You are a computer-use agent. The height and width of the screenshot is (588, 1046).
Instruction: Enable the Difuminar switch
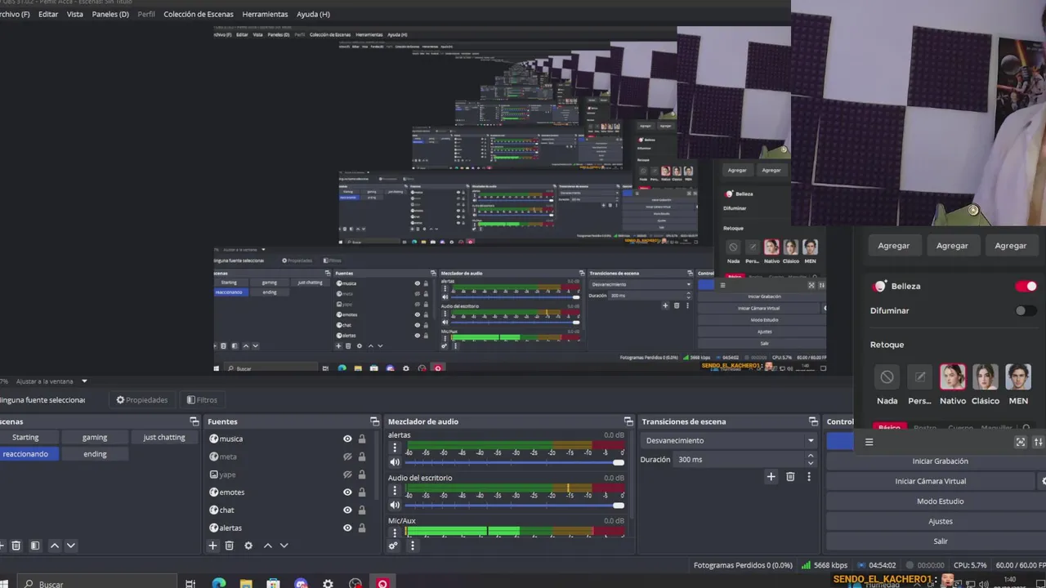point(1026,310)
